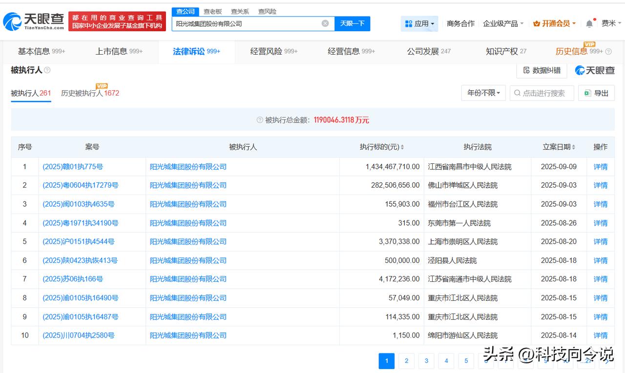This screenshot has height=373, width=625.
Task: Click 阳光城集团股份有限公司 in row 5
Action: pyautogui.click(x=188, y=241)
